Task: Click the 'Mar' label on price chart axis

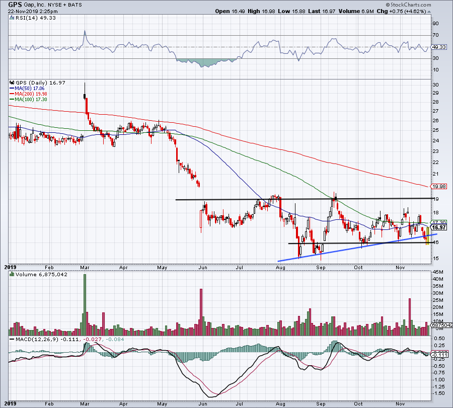Action: click(85, 268)
